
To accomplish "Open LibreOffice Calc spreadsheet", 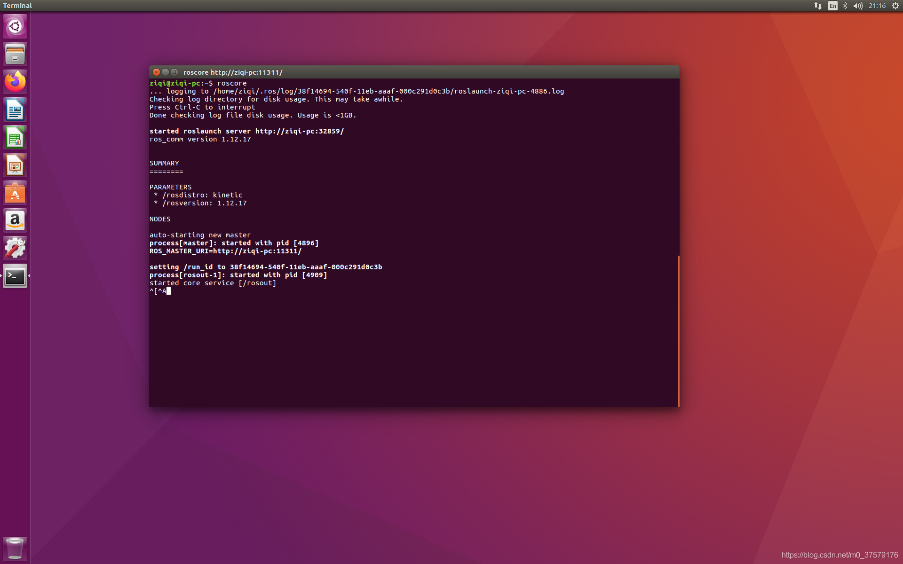I will coord(15,138).
